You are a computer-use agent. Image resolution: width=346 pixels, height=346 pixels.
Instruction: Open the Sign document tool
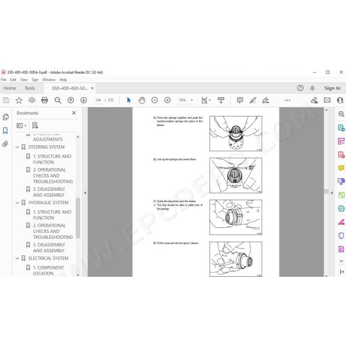tap(266, 100)
